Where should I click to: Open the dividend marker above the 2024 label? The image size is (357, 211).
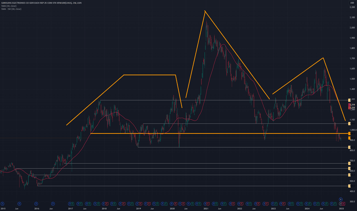[306, 204]
